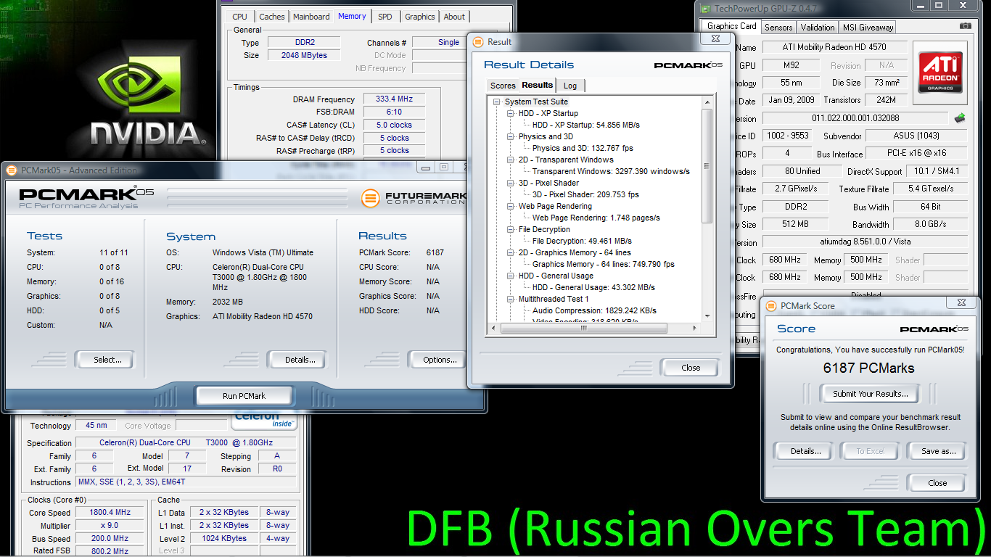This screenshot has width=991, height=557.
Task: Open the Log tab in Result Details
Action: pos(570,86)
